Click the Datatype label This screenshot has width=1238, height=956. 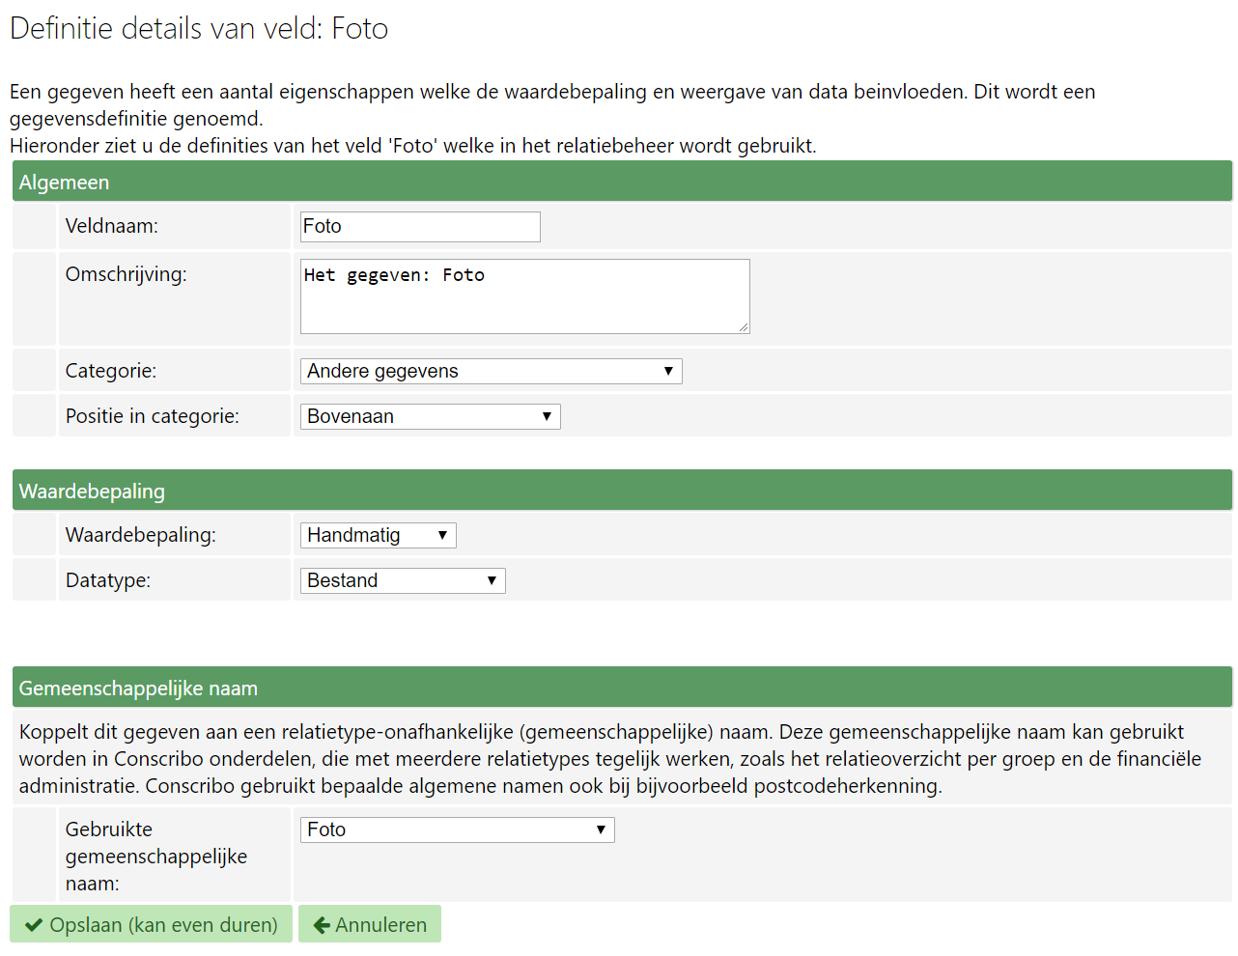point(108,580)
